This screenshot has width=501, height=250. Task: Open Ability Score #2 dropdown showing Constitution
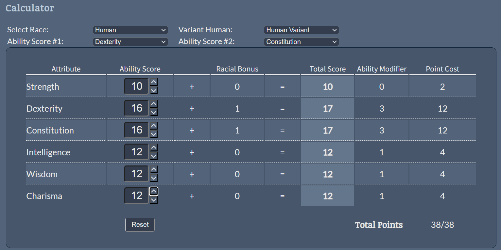(301, 42)
